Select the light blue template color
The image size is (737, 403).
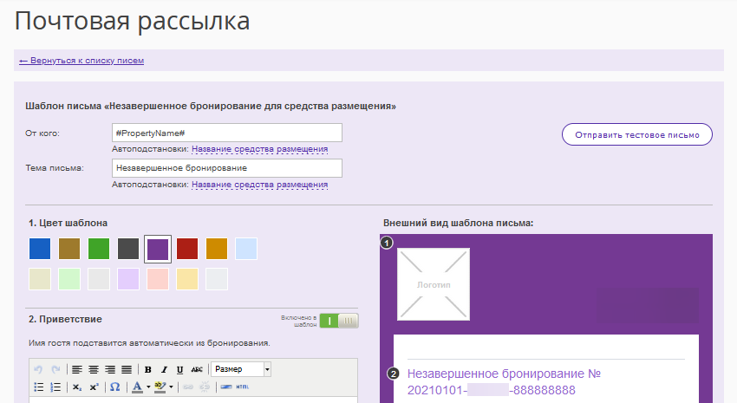click(246, 249)
